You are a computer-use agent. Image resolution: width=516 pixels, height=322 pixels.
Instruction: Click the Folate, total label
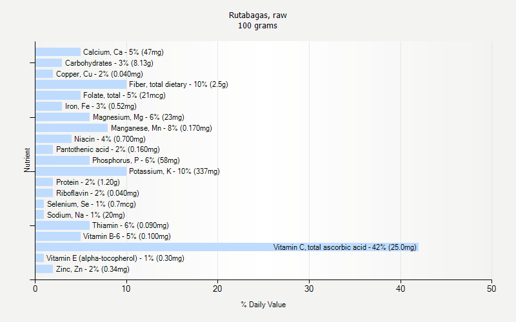[x=124, y=95]
